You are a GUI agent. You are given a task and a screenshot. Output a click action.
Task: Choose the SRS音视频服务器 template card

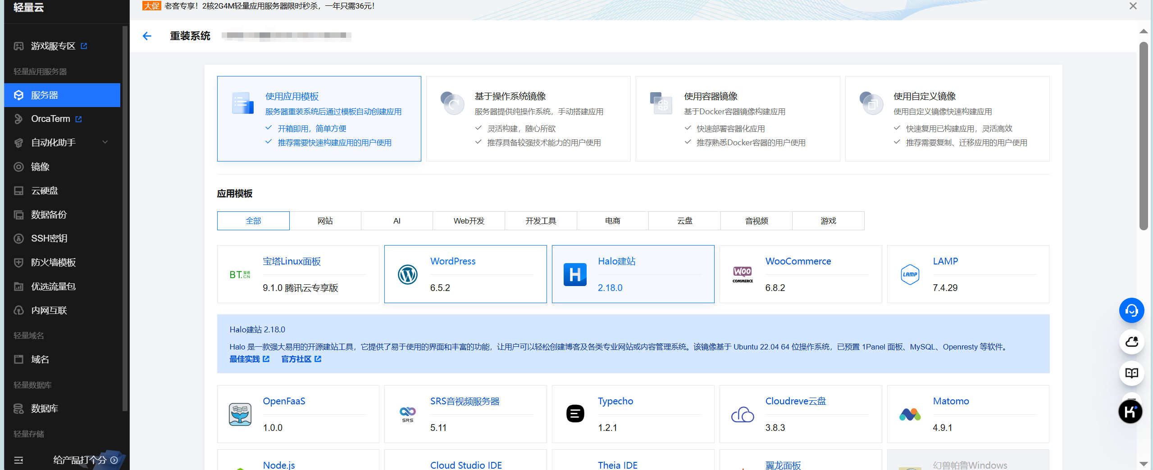click(x=465, y=414)
